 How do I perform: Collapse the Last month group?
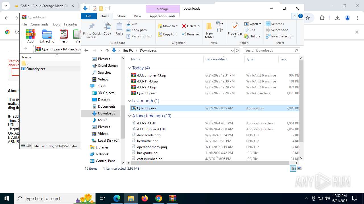(130, 101)
